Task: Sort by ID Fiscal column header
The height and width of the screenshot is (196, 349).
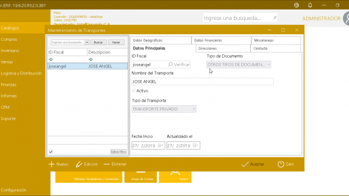Action: click(67, 52)
